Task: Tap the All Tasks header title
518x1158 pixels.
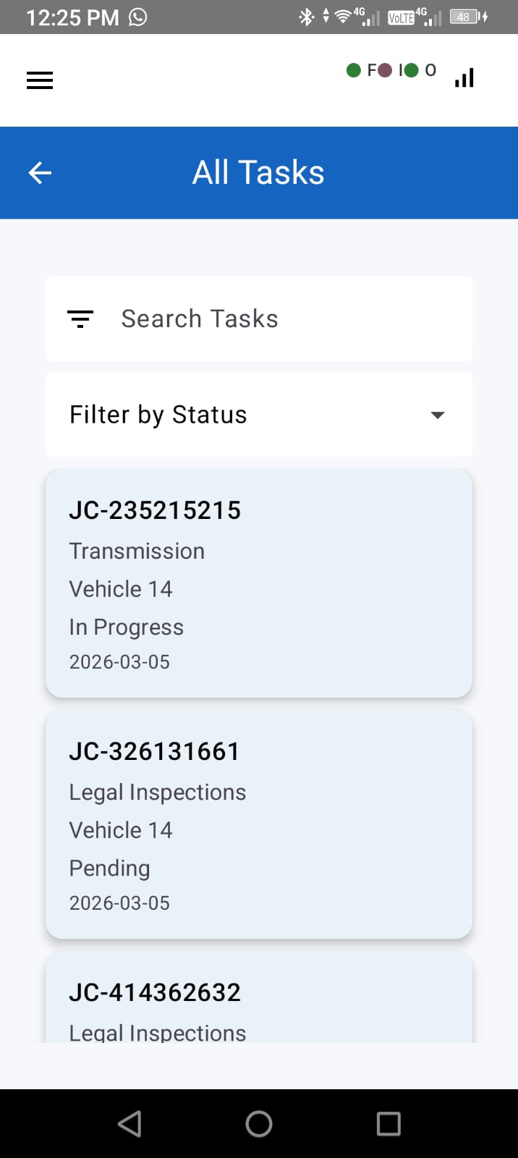Action: [258, 173]
